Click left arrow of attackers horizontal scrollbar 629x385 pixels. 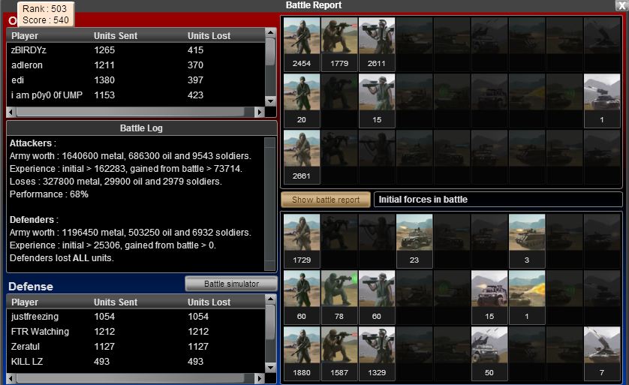click(11, 112)
